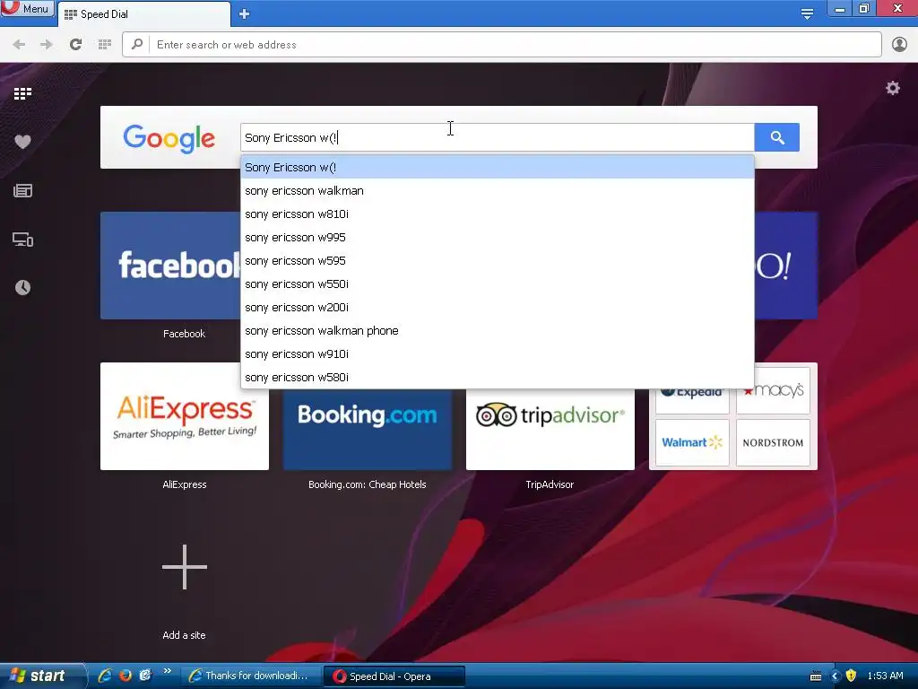Screen dimensions: 918x689
Task: Open the TripAdvisor speed dial tile
Action: pyautogui.click(x=550, y=429)
